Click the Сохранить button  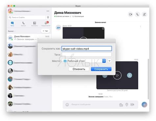[x=101, y=69]
